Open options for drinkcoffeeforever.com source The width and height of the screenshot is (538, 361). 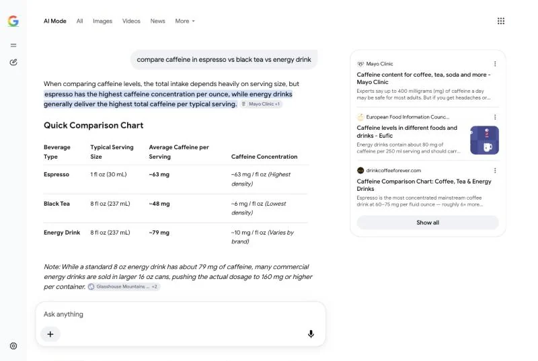pyautogui.click(x=495, y=170)
